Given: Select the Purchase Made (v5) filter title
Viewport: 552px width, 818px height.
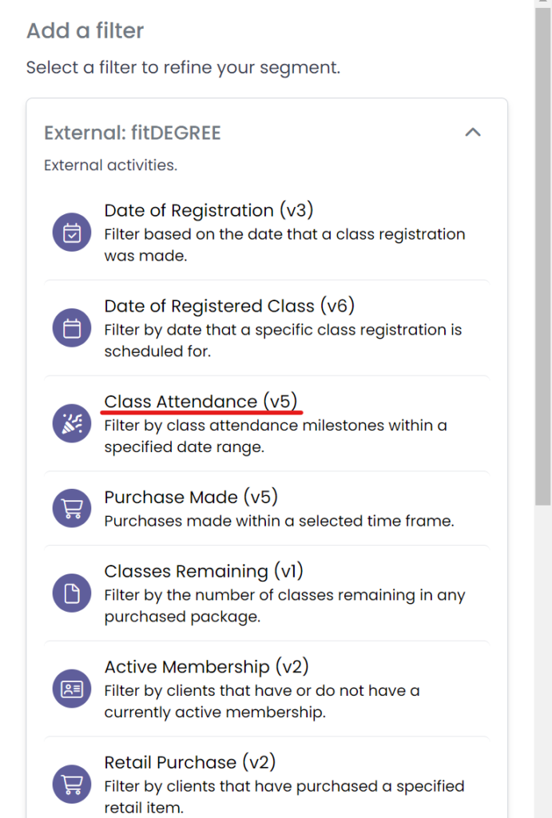Looking at the screenshot, I should pyautogui.click(x=191, y=498).
